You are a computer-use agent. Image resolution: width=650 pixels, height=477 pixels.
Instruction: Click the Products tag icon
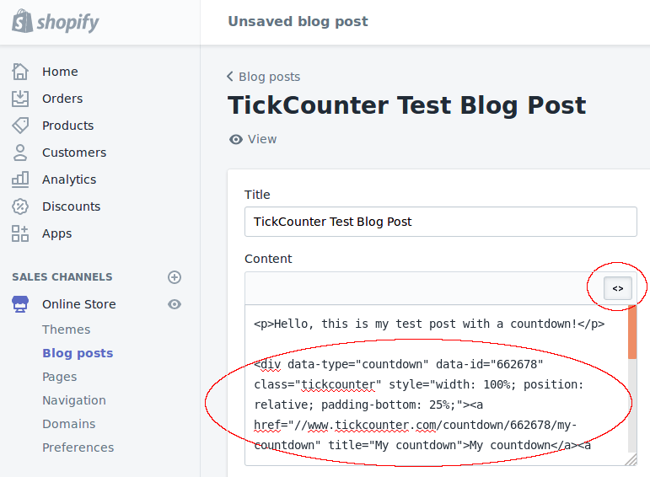tap(20, 126)
